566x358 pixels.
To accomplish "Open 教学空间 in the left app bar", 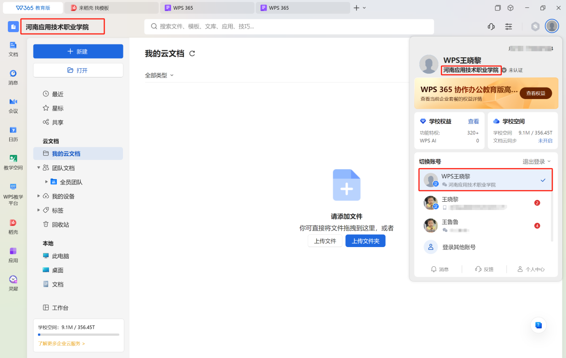I will [x=13, y=162].
